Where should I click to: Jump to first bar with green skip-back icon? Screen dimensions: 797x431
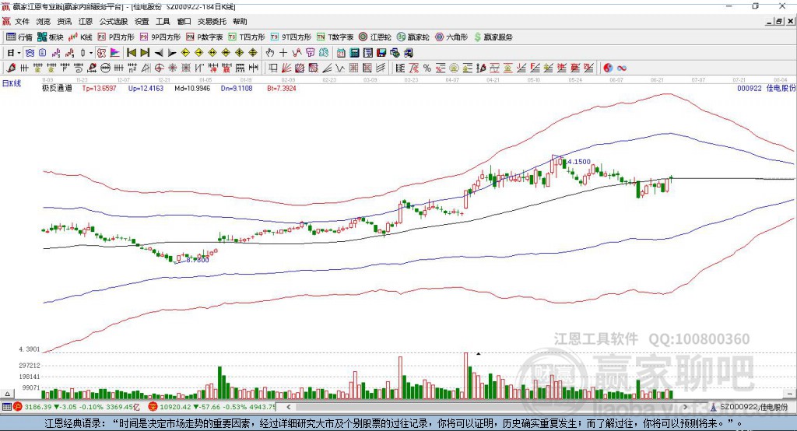tap(132, 53)
